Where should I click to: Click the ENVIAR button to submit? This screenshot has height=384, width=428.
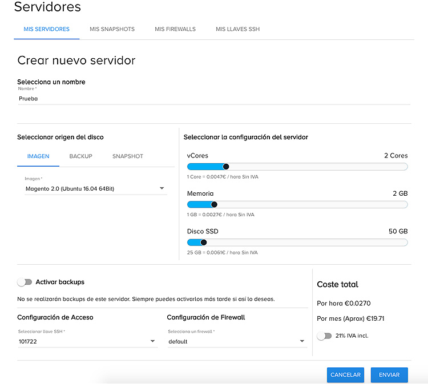tap(389, 375)
